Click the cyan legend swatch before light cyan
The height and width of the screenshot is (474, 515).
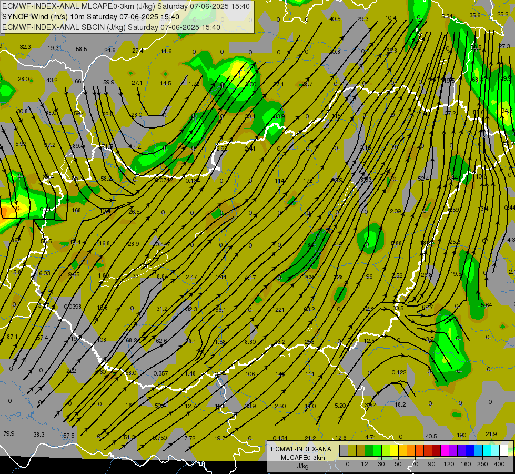tap(487, 450)
